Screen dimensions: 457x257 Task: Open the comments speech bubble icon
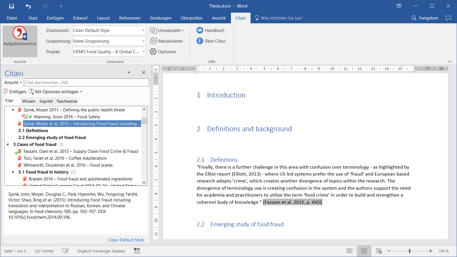pos(448,18)
